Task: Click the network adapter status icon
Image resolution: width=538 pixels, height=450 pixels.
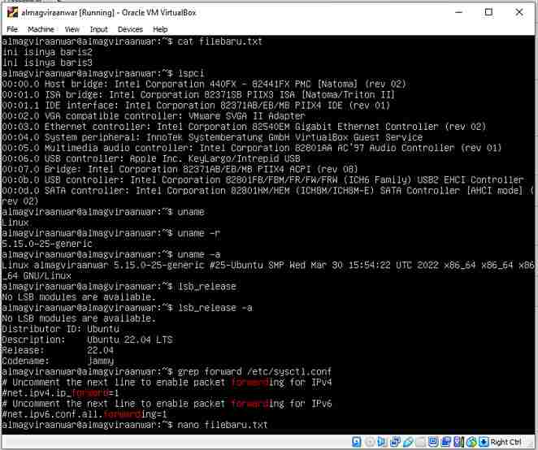Action: point(395,442)
